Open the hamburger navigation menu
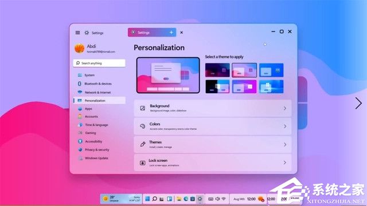 (x=78, y=33)
